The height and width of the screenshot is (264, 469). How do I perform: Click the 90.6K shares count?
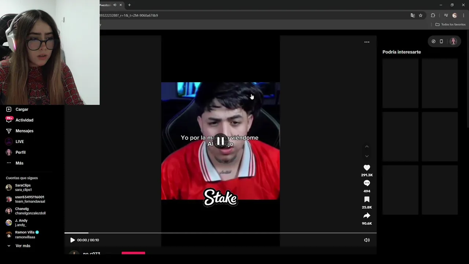tap(367, 224)
